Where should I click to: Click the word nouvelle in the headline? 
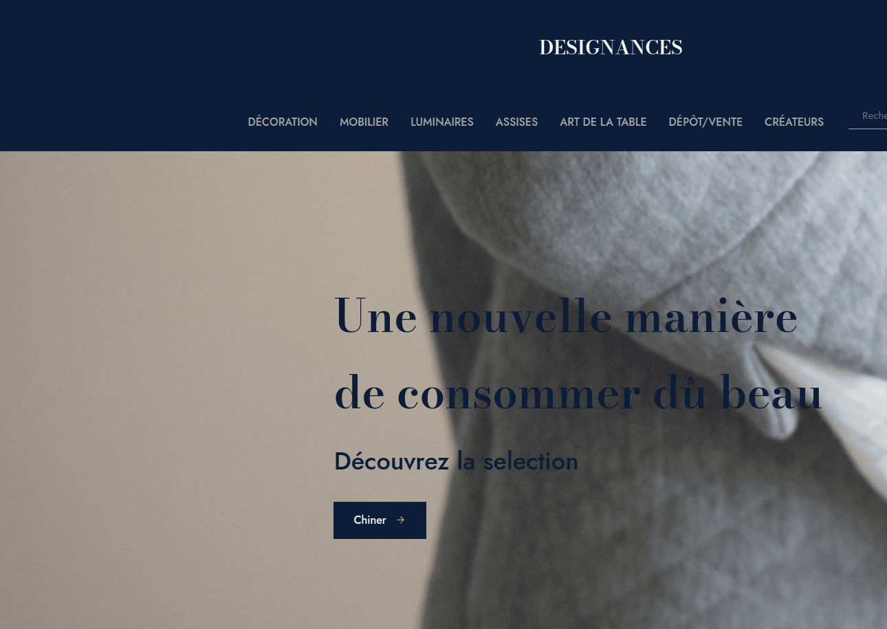521,318
